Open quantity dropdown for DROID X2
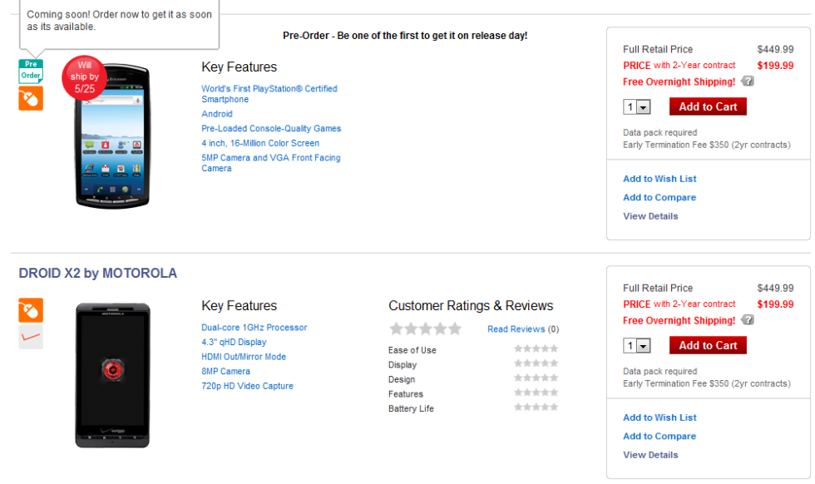815x484 pixels. click(638, 346)
